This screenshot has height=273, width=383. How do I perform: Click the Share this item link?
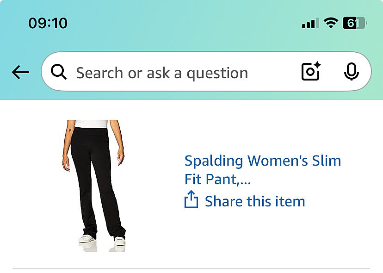coord(255,201)
